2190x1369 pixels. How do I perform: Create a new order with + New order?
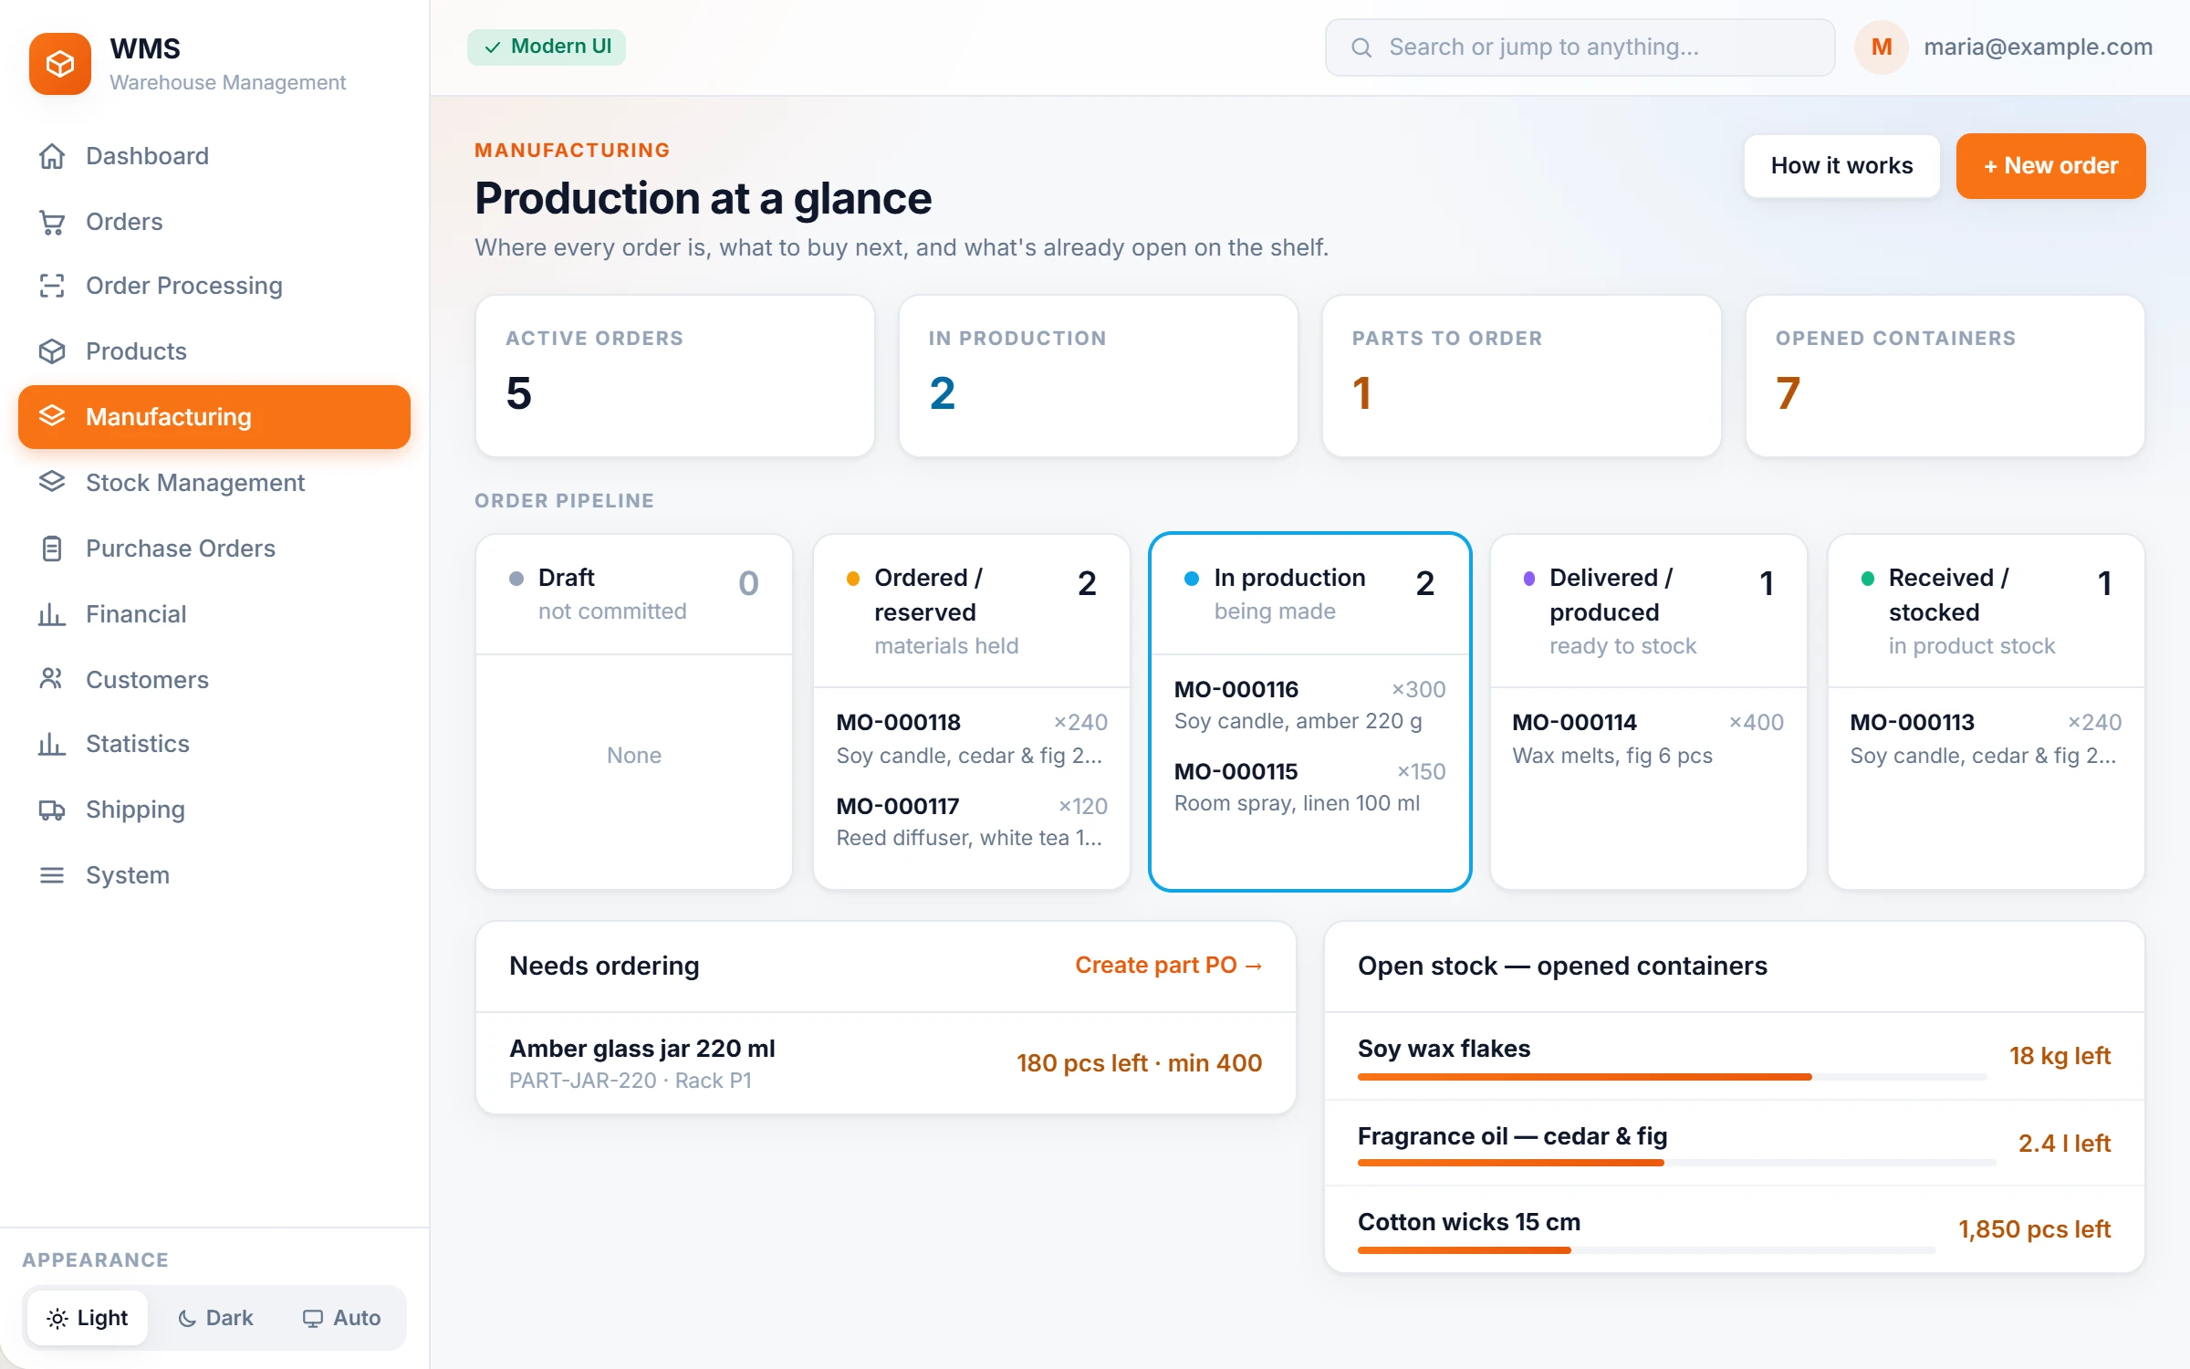(x=2050, y=165)
